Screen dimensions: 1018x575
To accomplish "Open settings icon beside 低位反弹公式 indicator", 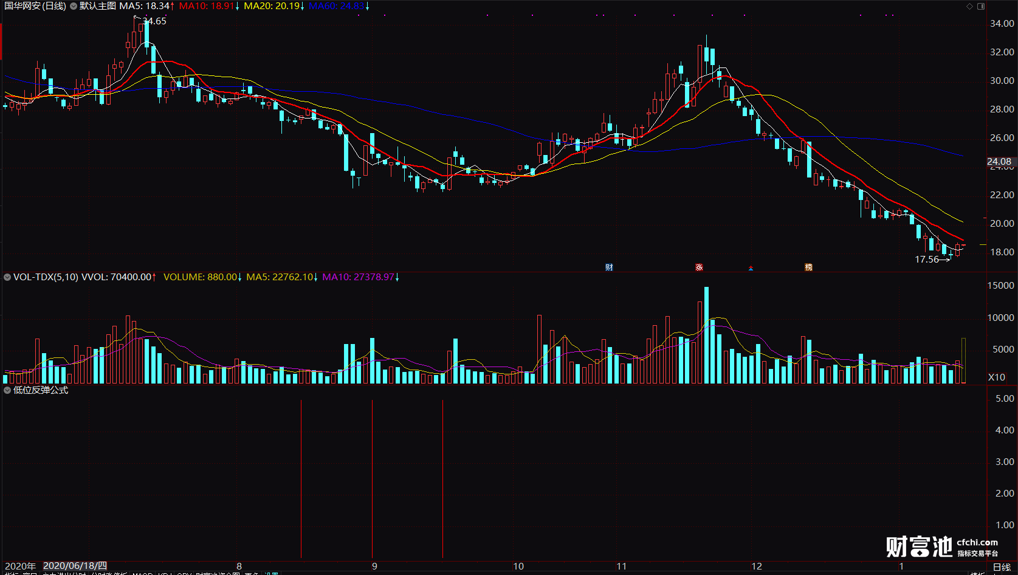I will [7, 390].
